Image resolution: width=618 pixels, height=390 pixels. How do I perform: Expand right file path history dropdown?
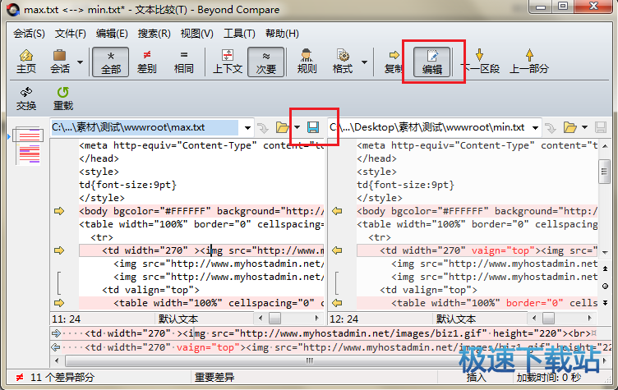coord(535,127)
